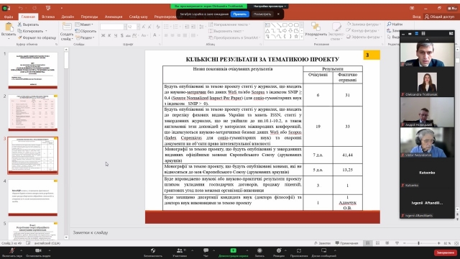Click Реакции reactions icon in Zoom bar
This screenshot has height=259, width=460.
tap(279, 250)
